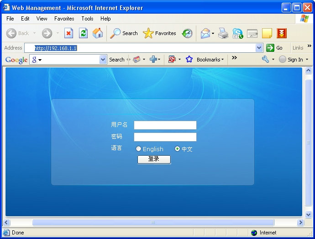Open the Tools menu
The height and width of the screenshot is (239, 315).
pos(87,19)
